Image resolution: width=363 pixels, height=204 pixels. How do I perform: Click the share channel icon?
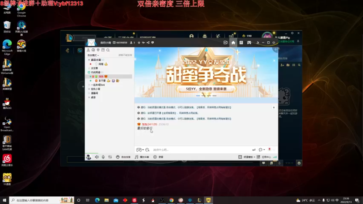148,43
